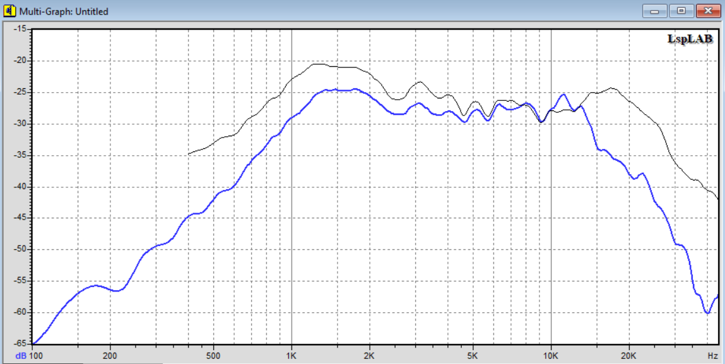Click the -65 dB axis value

[21, 344]
